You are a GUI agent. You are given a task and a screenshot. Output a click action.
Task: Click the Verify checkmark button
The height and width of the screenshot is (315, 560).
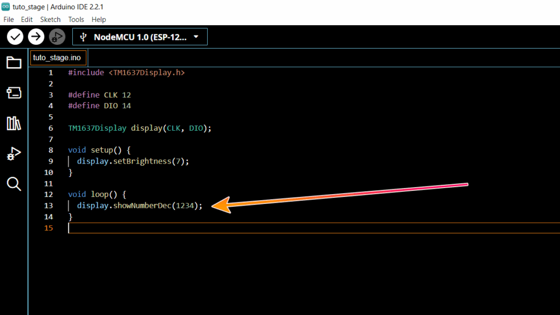(15, 37)
